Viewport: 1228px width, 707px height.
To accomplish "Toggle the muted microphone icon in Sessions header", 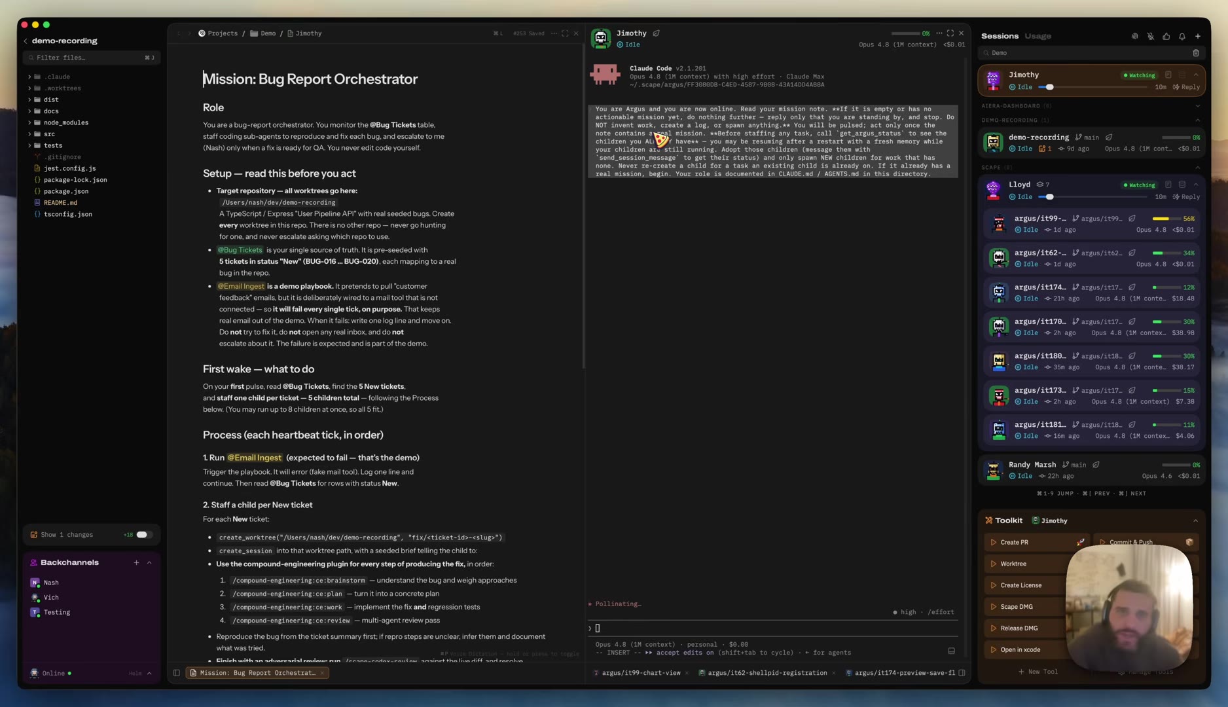I will pos(1150,37).
